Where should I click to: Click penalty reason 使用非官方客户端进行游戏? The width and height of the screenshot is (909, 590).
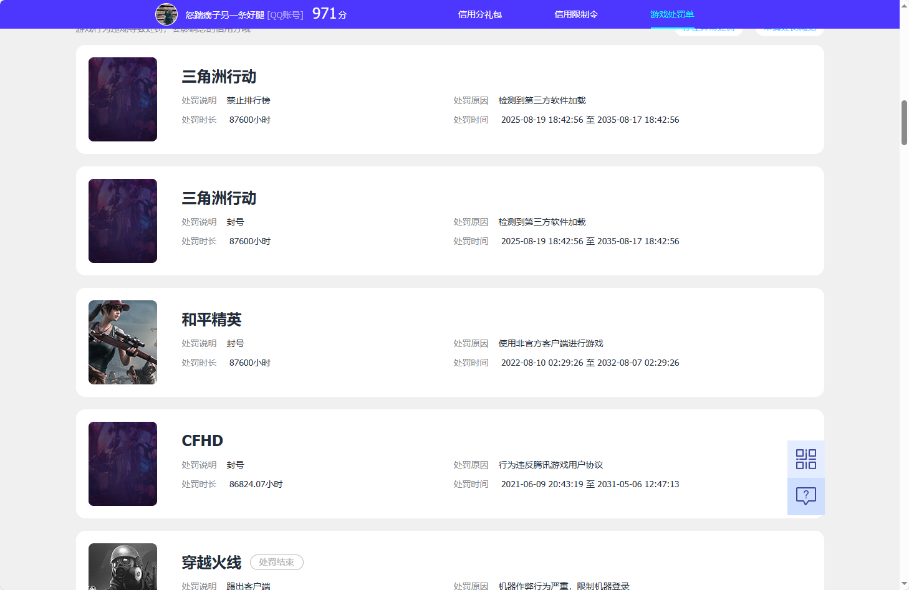coord(551,343)
